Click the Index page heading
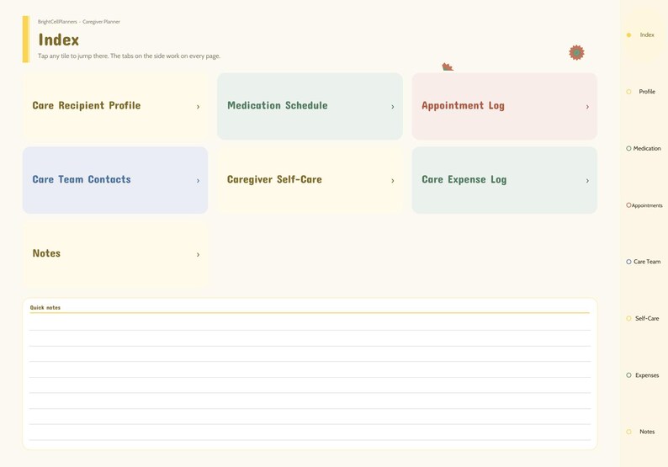This screenshot has width=668, height=467. 59,40
